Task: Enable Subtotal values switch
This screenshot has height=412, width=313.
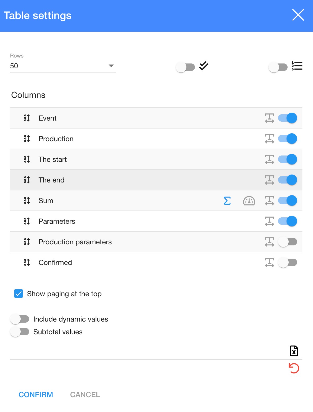Action: [20, 332]
